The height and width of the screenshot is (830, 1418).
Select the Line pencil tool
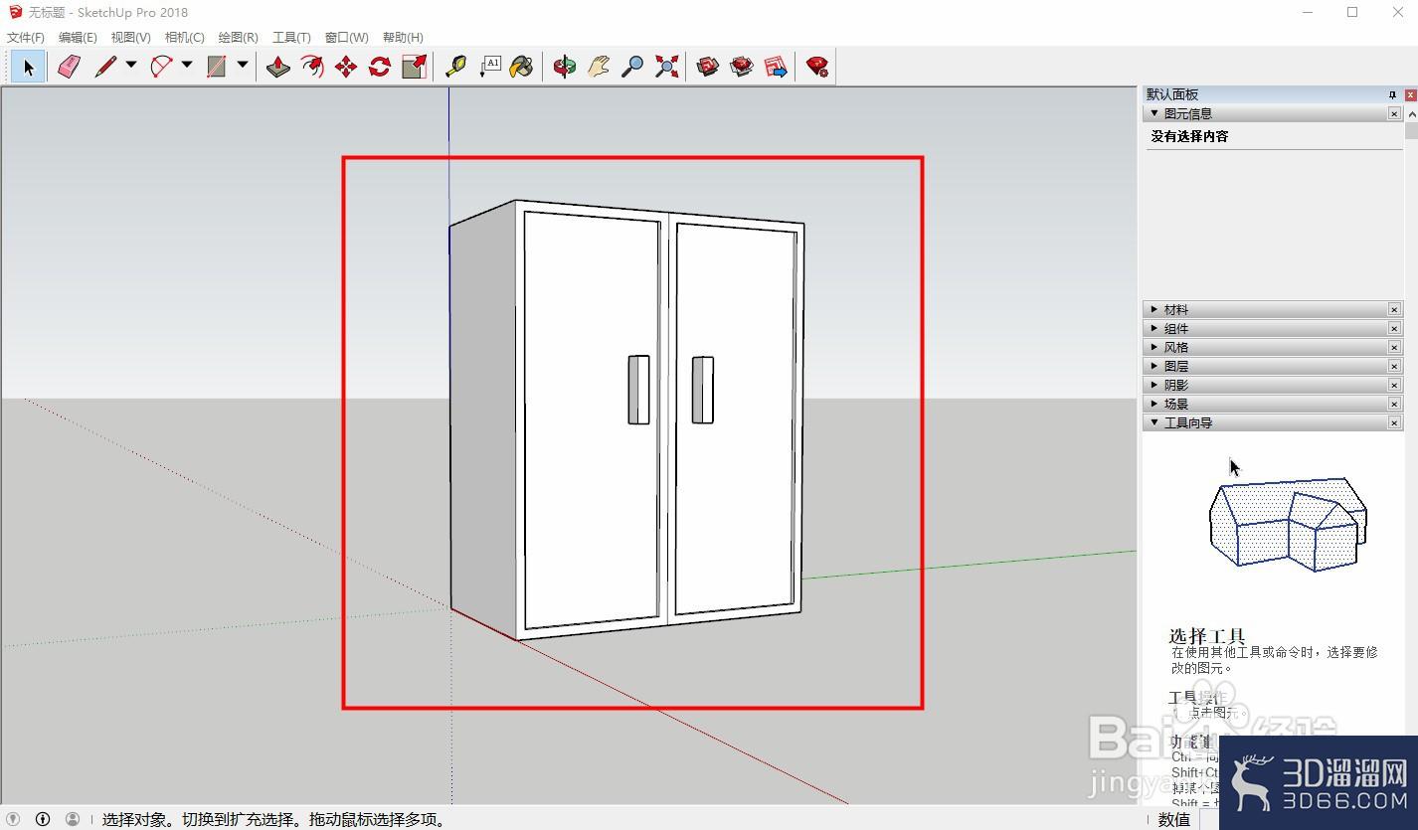[105, 67]
